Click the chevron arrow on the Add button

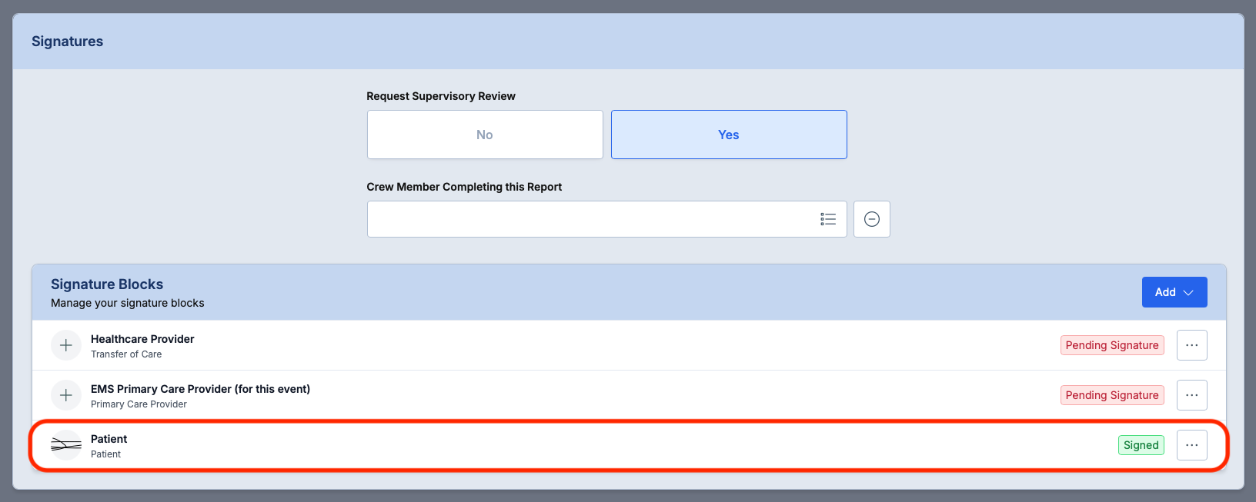[x=1188, y=293]
